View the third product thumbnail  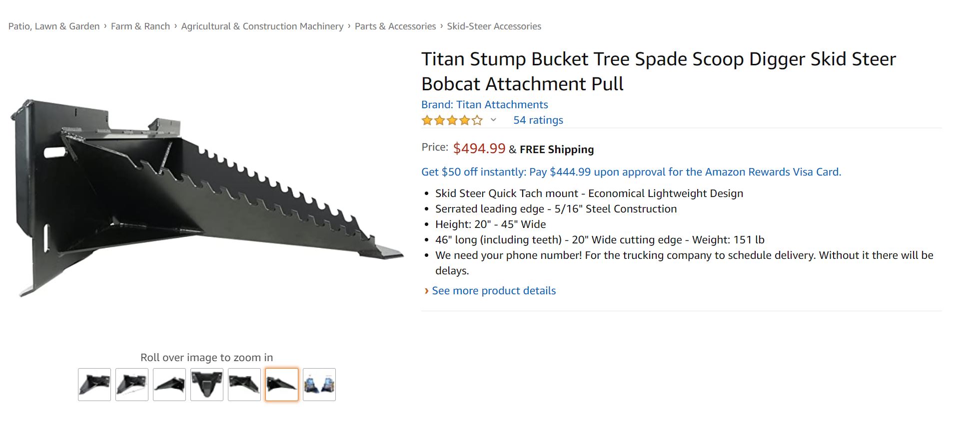click(169, 384)
